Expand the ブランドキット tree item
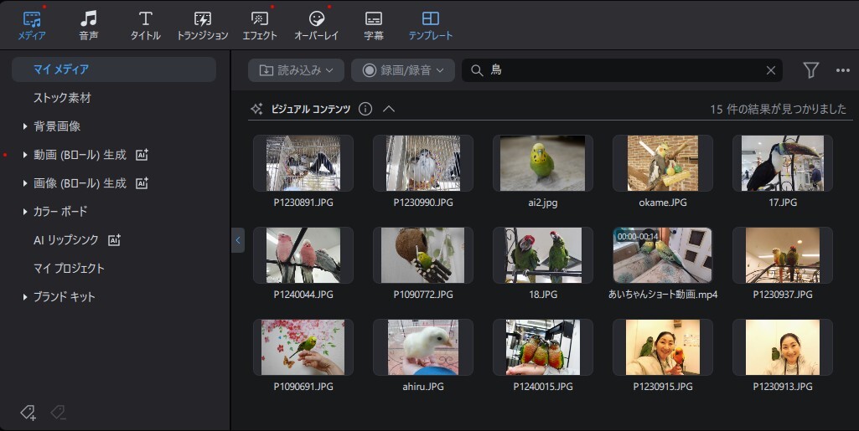 [x=24, y=297]
